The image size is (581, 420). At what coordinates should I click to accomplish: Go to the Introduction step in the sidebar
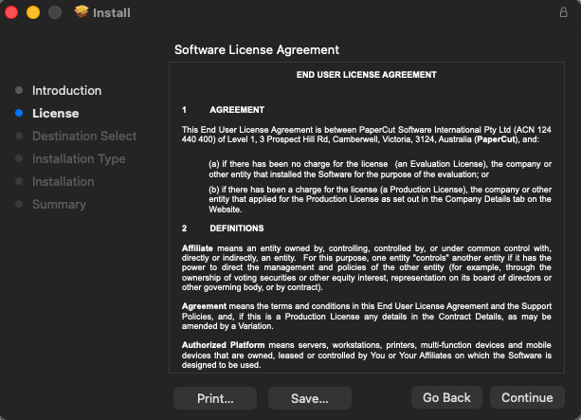[66, 91]
